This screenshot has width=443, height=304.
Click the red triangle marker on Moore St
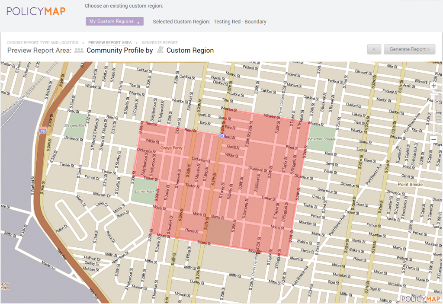point(258,251)
